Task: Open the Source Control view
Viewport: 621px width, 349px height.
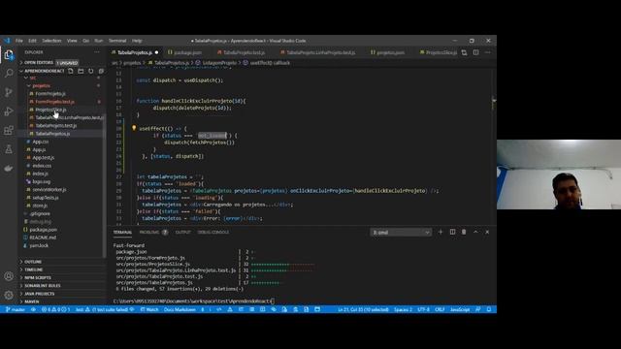Action: (x=9, y=92)
